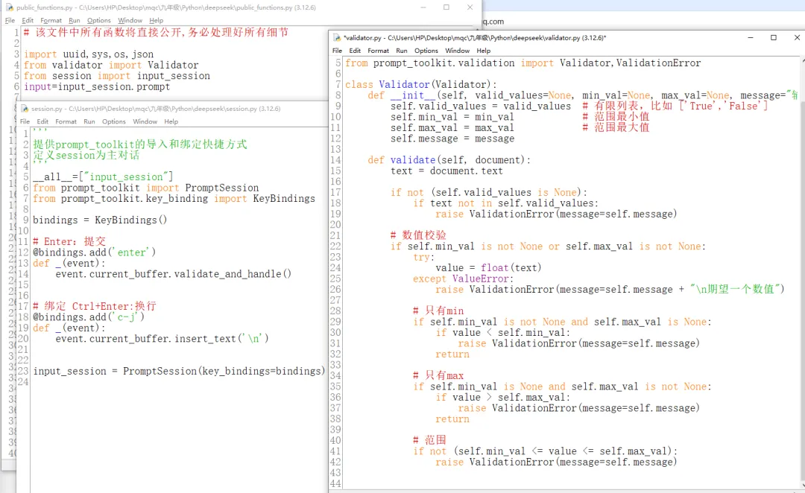Screen dimensions: 805x493
Task: Close the validator.py window
Action: coord(797,37)
